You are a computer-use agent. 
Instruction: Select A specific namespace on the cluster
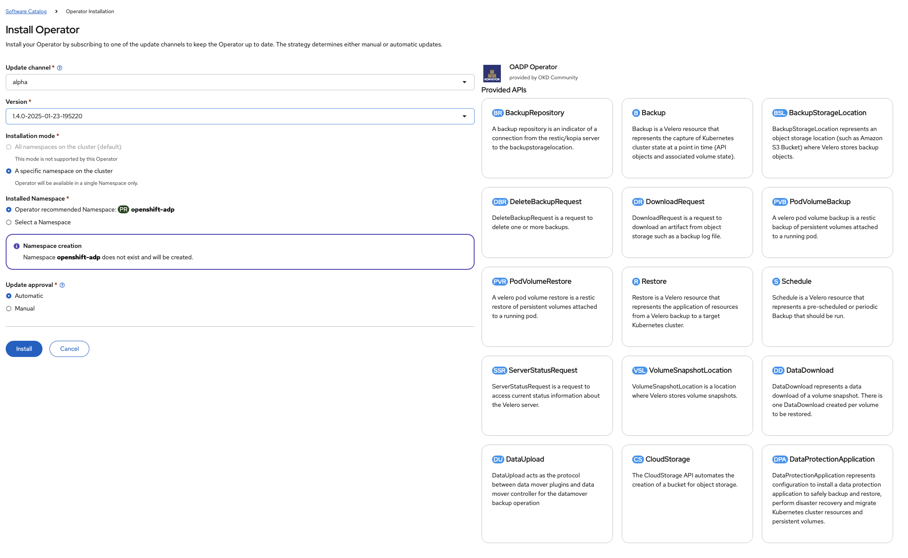[x=9, y=171]
